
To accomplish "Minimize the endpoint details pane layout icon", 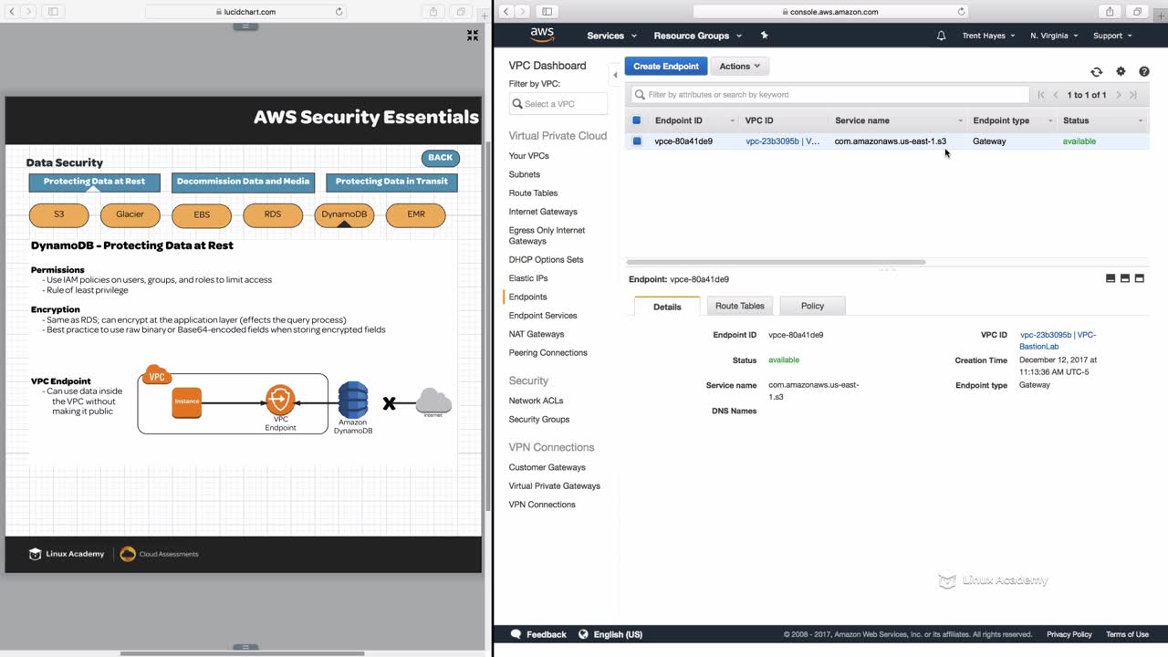I will [1111, 278].
